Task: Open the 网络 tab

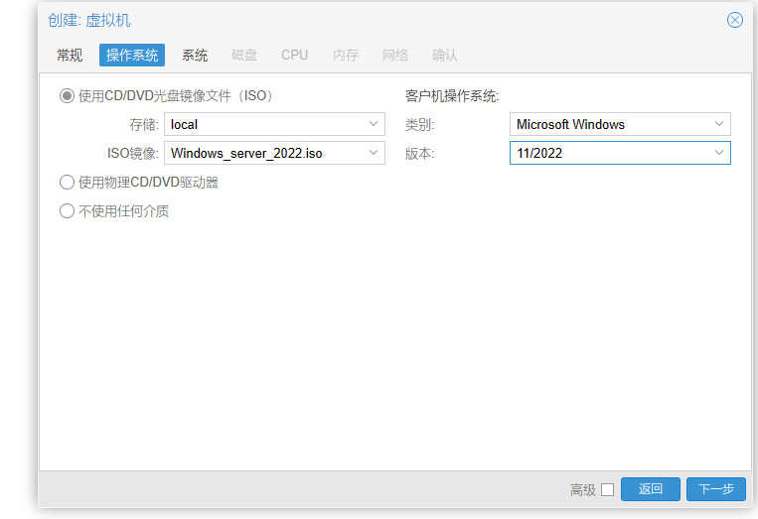Action: 395,55
